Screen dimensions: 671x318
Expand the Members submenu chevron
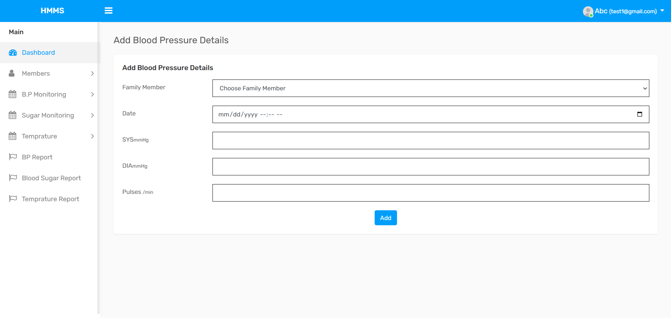click(92, 73)
